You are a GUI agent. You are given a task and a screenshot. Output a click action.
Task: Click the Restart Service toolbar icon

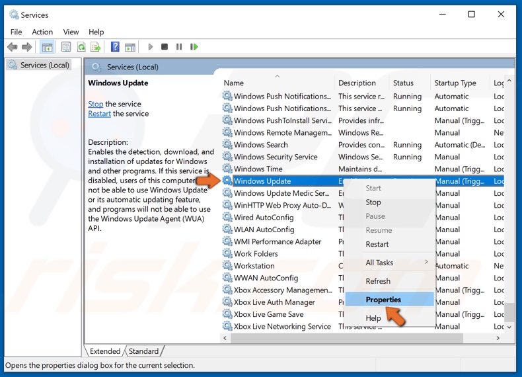(x=194, y=47)
